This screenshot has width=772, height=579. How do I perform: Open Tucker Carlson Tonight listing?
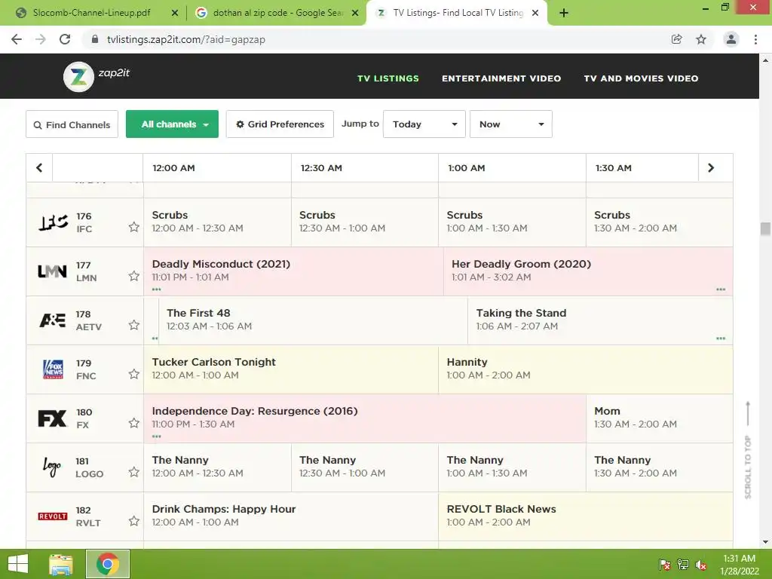(291, 369)
